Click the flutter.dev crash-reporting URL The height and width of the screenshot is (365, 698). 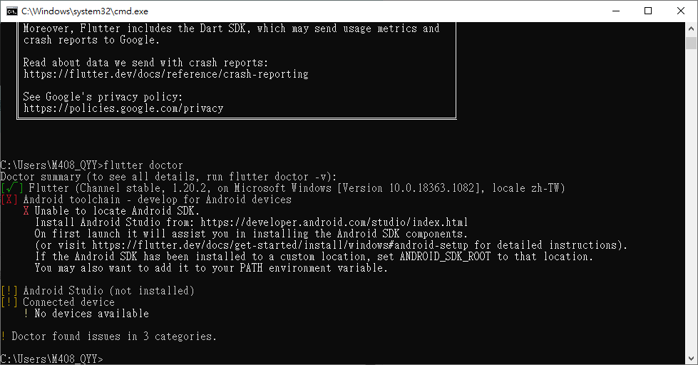tap(166, 74)
